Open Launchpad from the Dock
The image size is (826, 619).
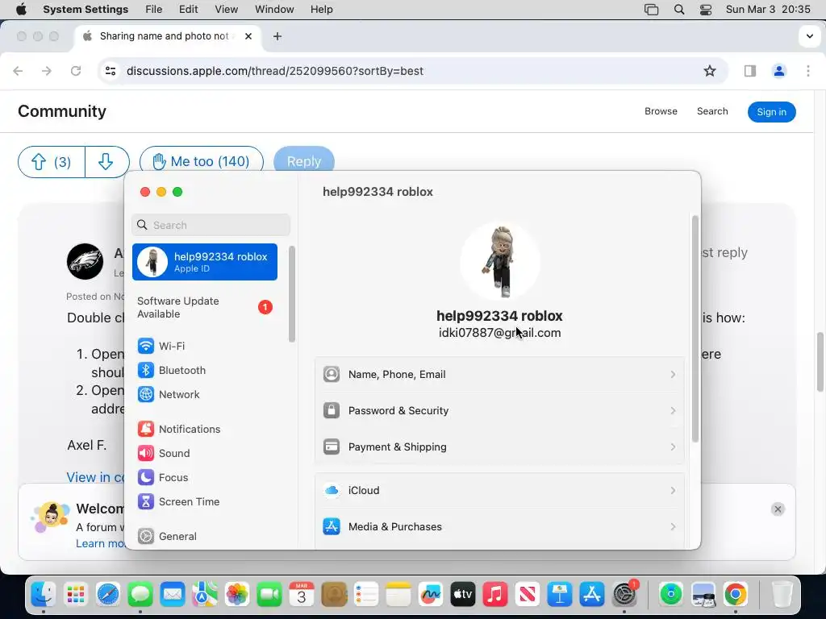(x=75, y=595)
